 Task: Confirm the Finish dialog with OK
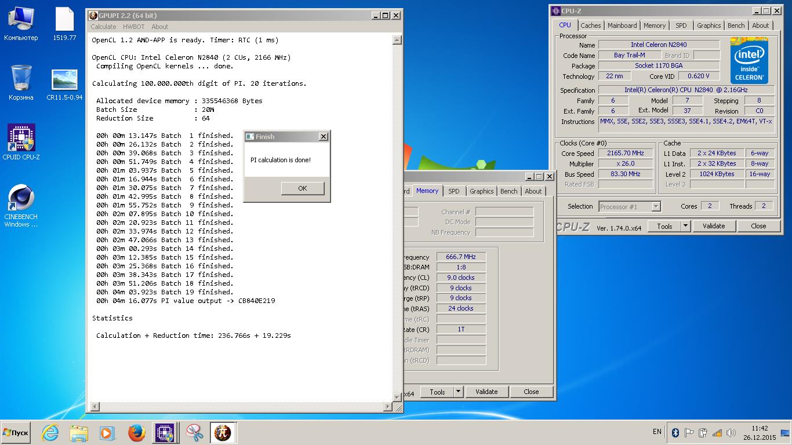coord(303,188)
